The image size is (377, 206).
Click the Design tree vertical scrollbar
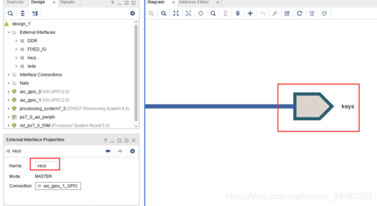[x=136, y=73]
